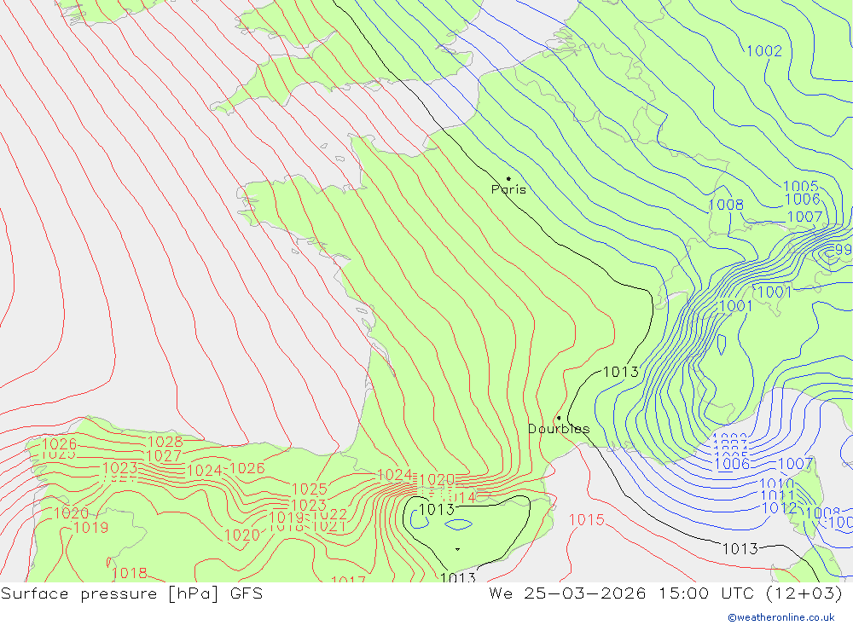Click the 'Surface pressure [hPa]' caption
Image resolution: width=853 pixels, height=625 pixels.
pos(110,593)
